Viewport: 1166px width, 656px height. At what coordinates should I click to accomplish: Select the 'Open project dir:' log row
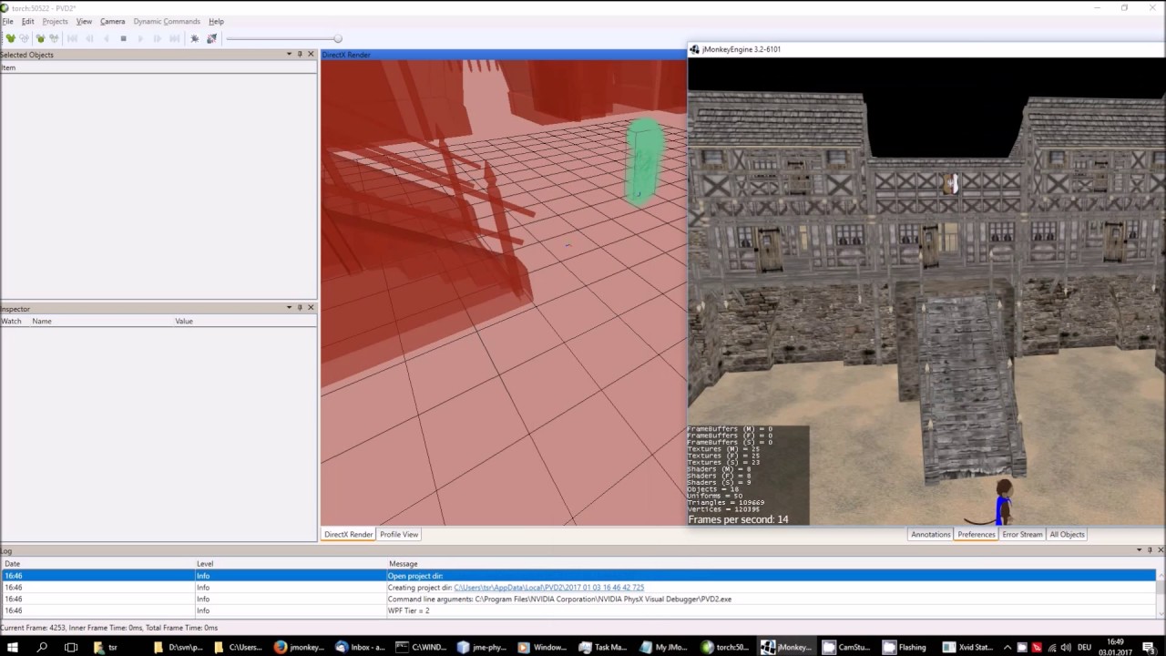tap(578, 576)
